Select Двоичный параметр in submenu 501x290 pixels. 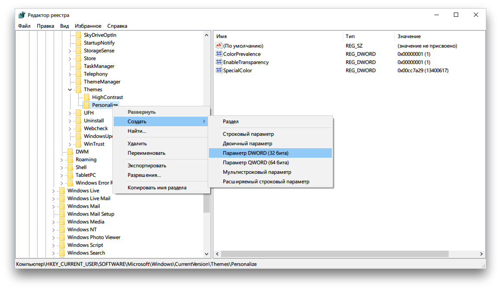[270, 143]
